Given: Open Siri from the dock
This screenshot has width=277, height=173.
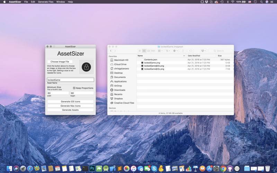Looking at the screenshot, I should [x=16, y=169].
